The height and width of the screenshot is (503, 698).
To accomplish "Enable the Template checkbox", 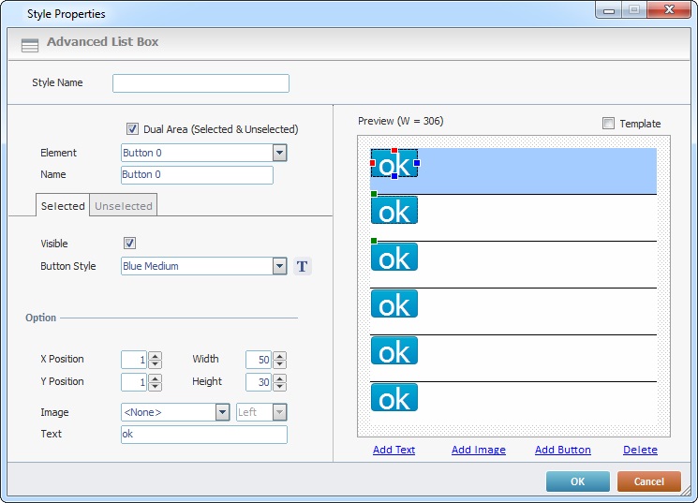I will (609, 124).
